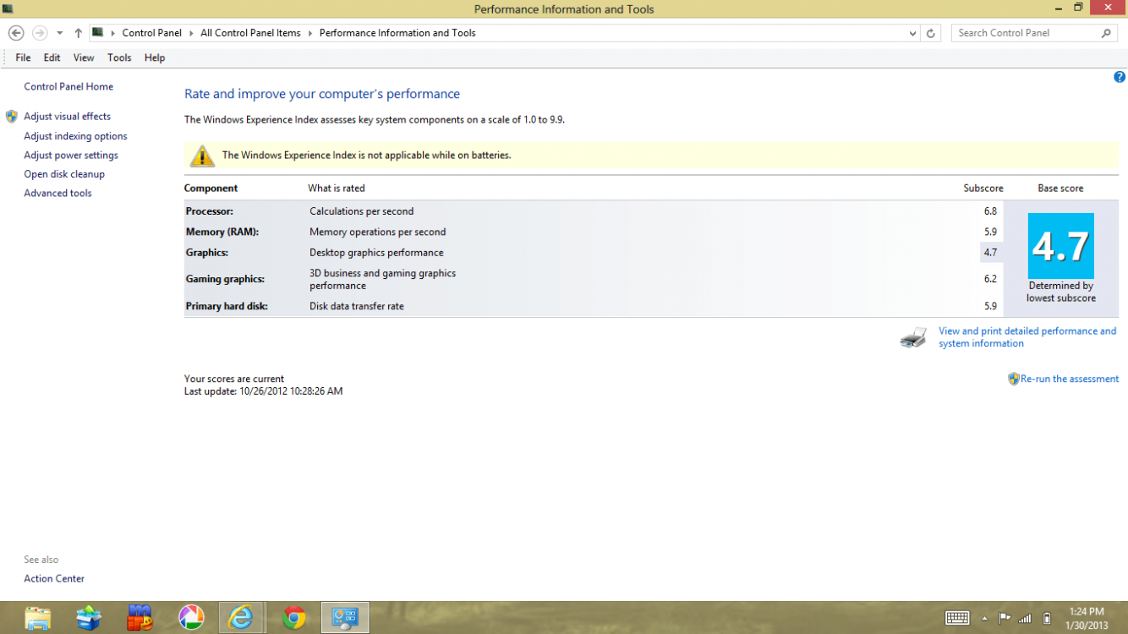1128x634 pixels.
Task: Refresh the Control Panel page
Action: 931,33
